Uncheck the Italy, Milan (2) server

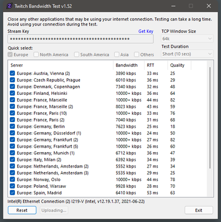coord(12,160)
